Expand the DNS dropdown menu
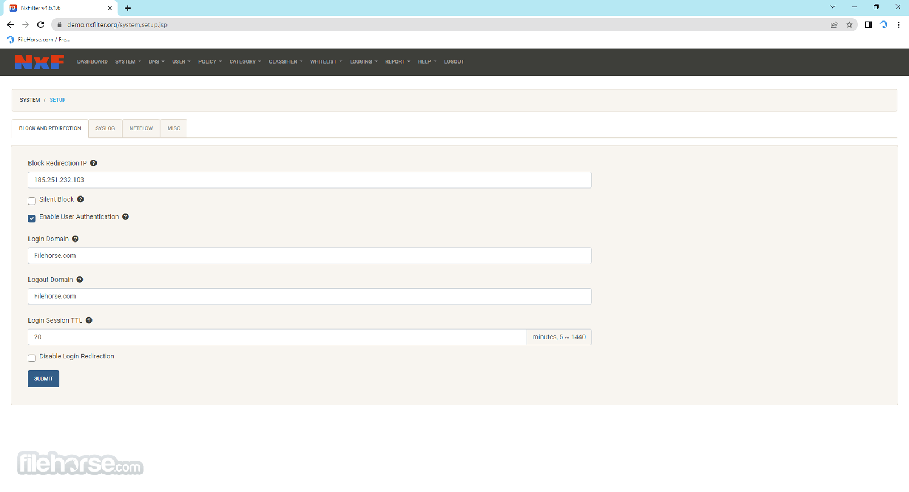 156,62
